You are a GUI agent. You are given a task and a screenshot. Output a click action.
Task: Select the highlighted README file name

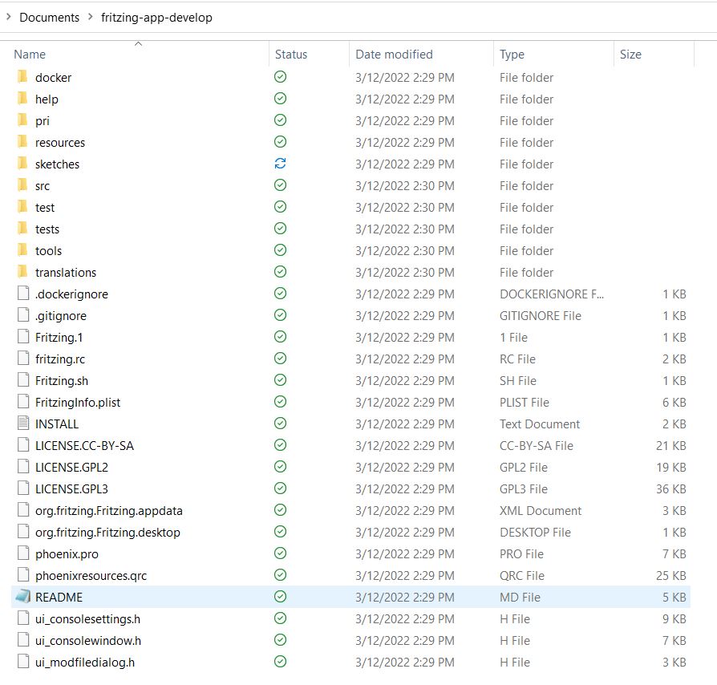point(58,597)
